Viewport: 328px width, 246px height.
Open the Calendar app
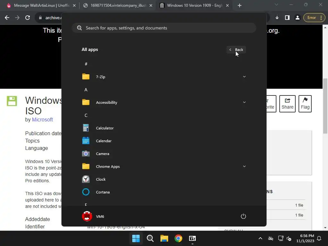pyautogui.click(x=164, y=141)
